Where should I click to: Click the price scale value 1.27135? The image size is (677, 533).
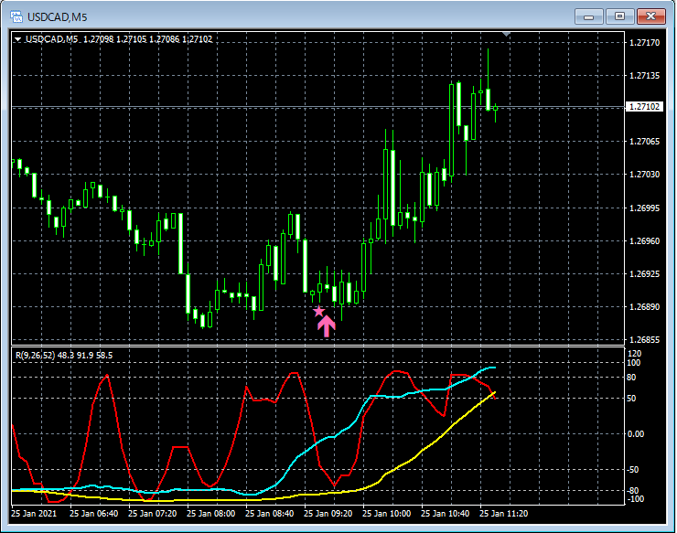(644, 76)
